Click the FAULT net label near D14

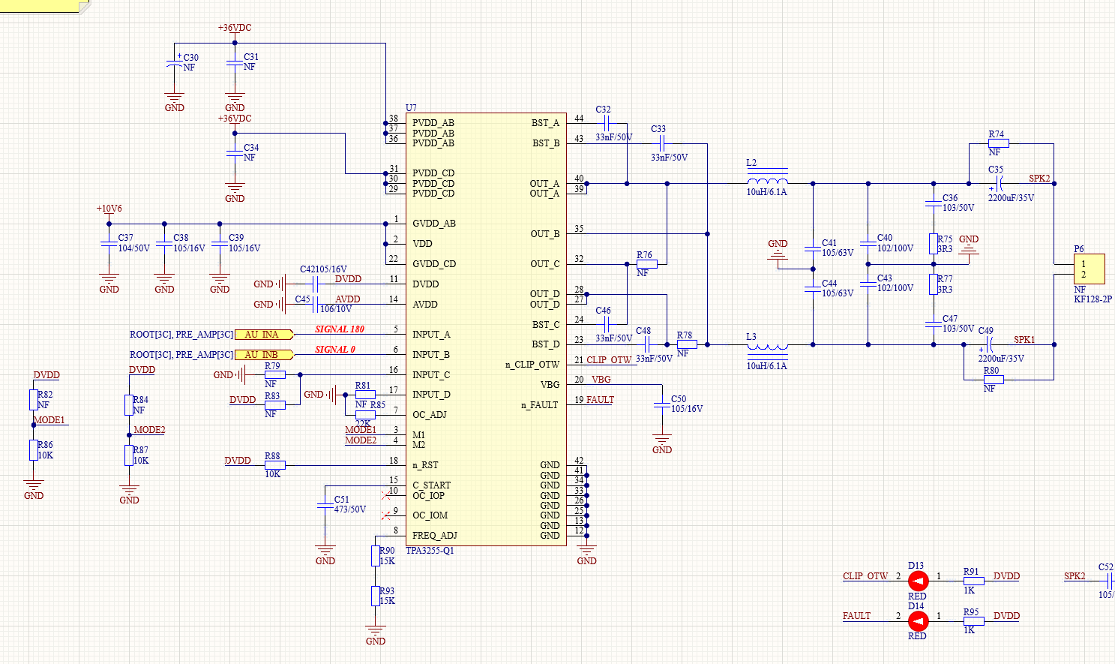[856, 616]
